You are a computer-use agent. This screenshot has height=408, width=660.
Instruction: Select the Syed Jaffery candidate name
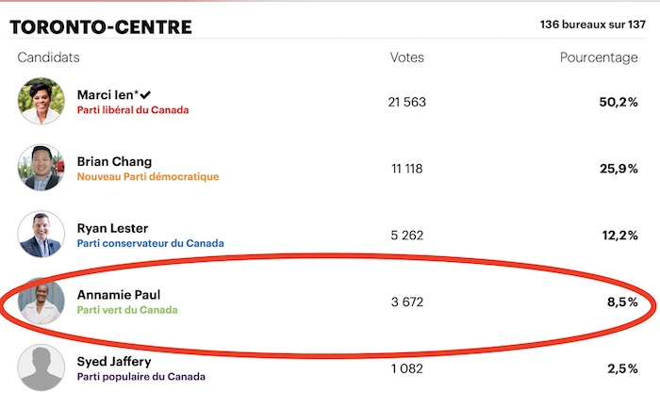(x=114, y=362)
